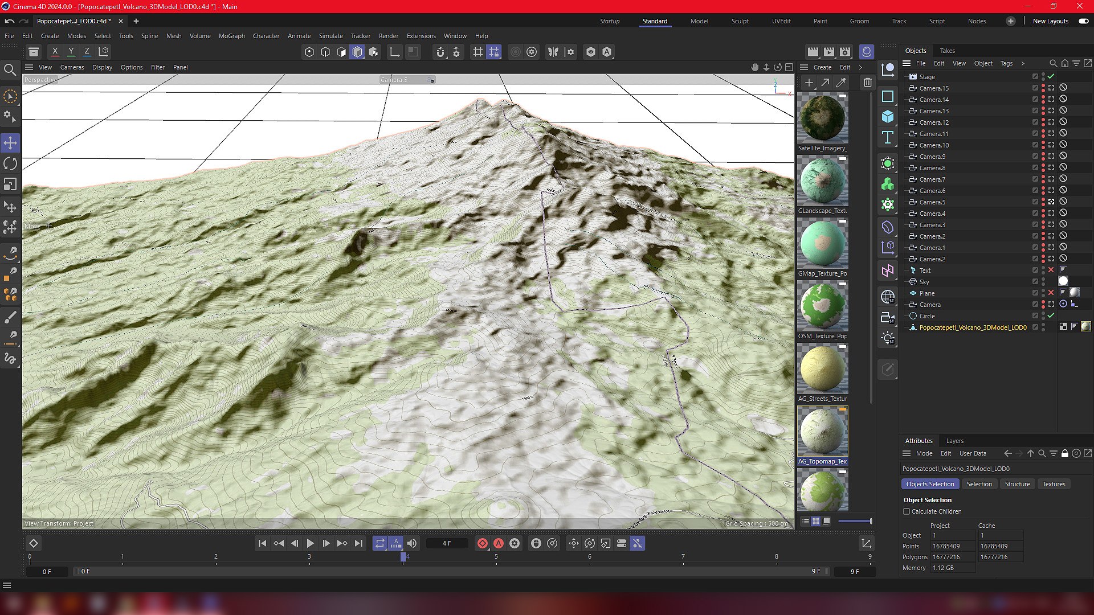Enable Calculate Children checkbox
Screen dimensions: 1094x615
(x=907, y=511)
